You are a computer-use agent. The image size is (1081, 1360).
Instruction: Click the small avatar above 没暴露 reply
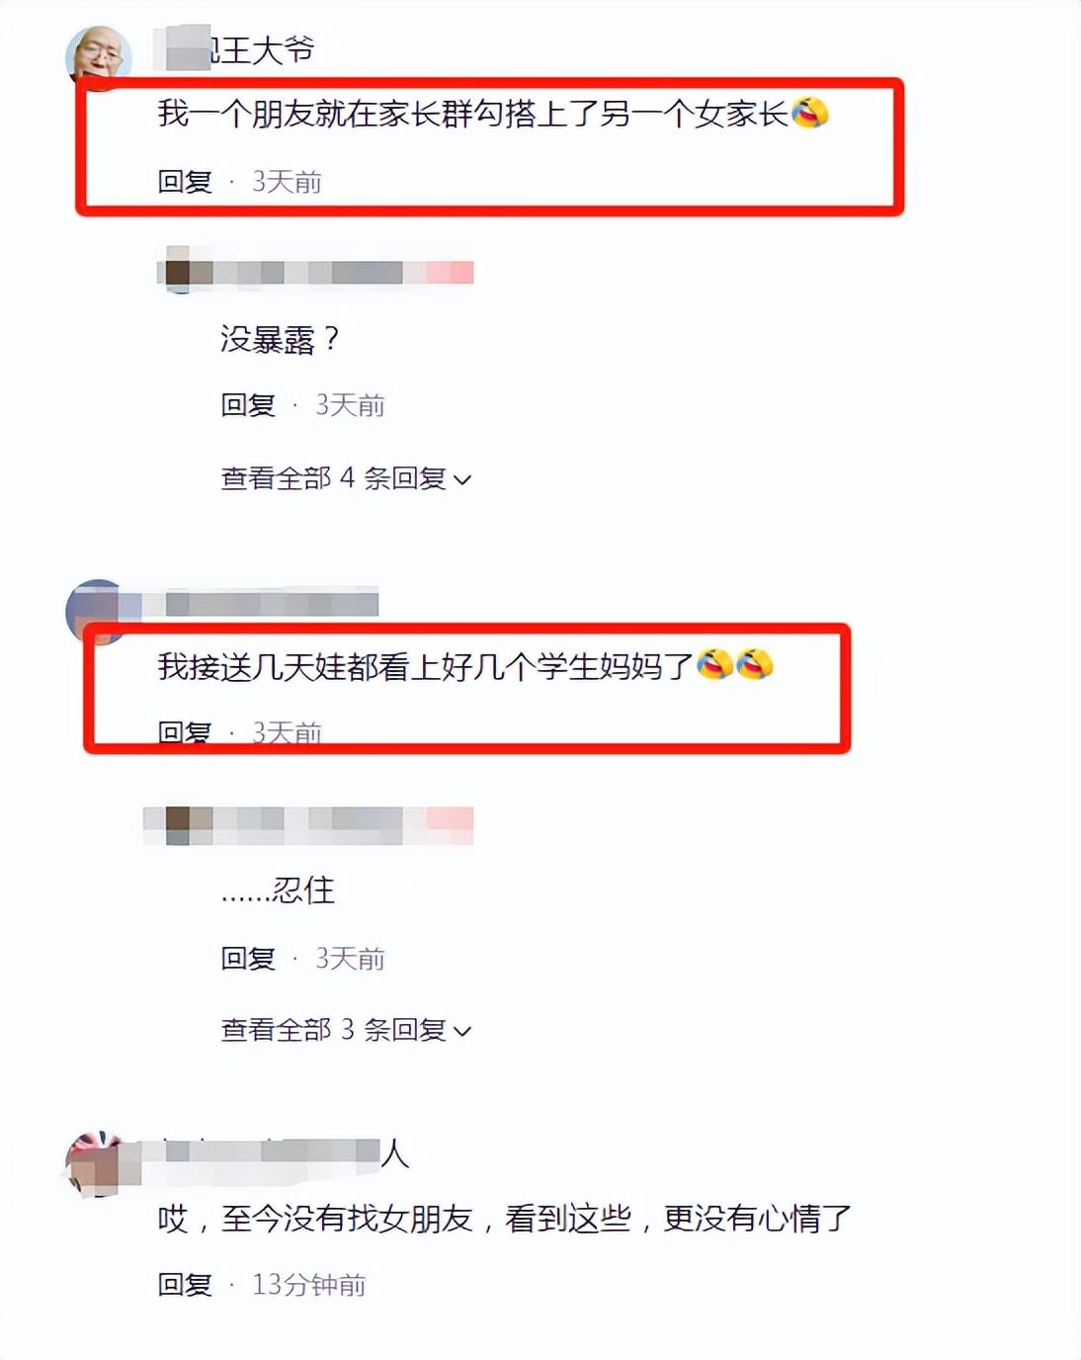tap(178, 272)
